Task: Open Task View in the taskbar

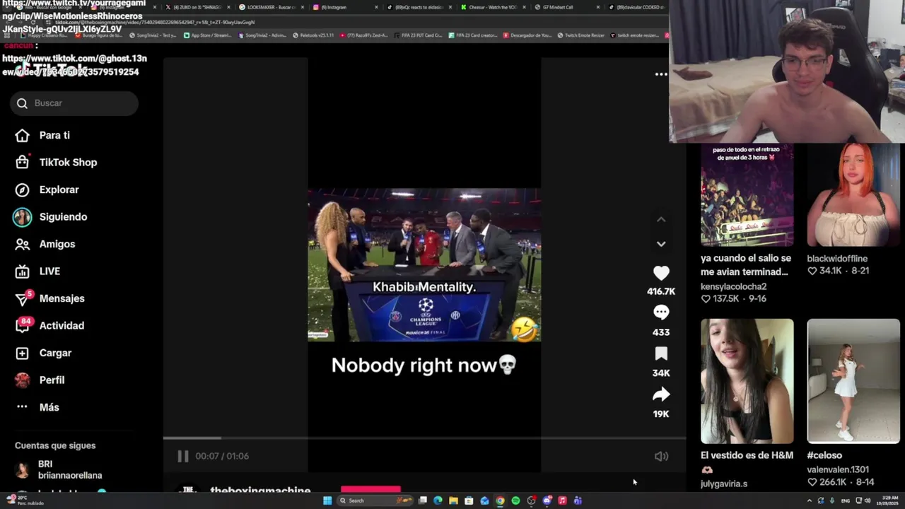Action: coord(422,501)
